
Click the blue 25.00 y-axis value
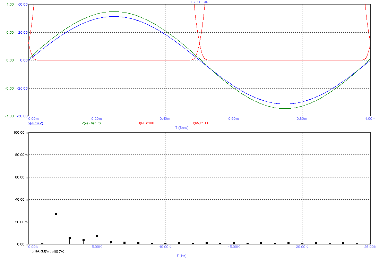click(23, 32)
